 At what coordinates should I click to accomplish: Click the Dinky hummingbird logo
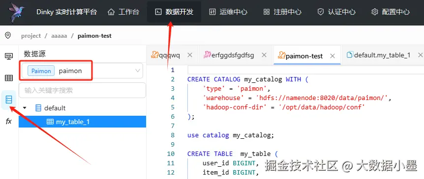[17, 12]
